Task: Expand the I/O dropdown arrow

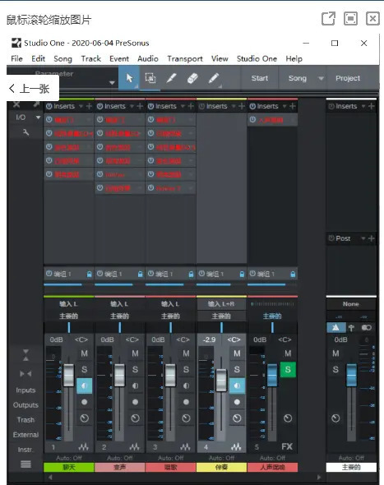Action: click(38, 118)
